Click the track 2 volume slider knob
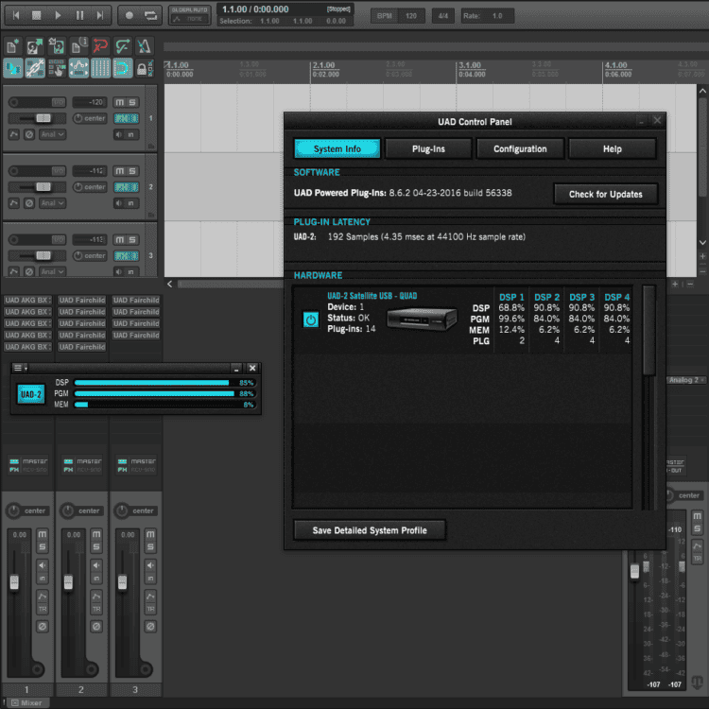Viewport: 709px width, 709px height. coord(43,187)
